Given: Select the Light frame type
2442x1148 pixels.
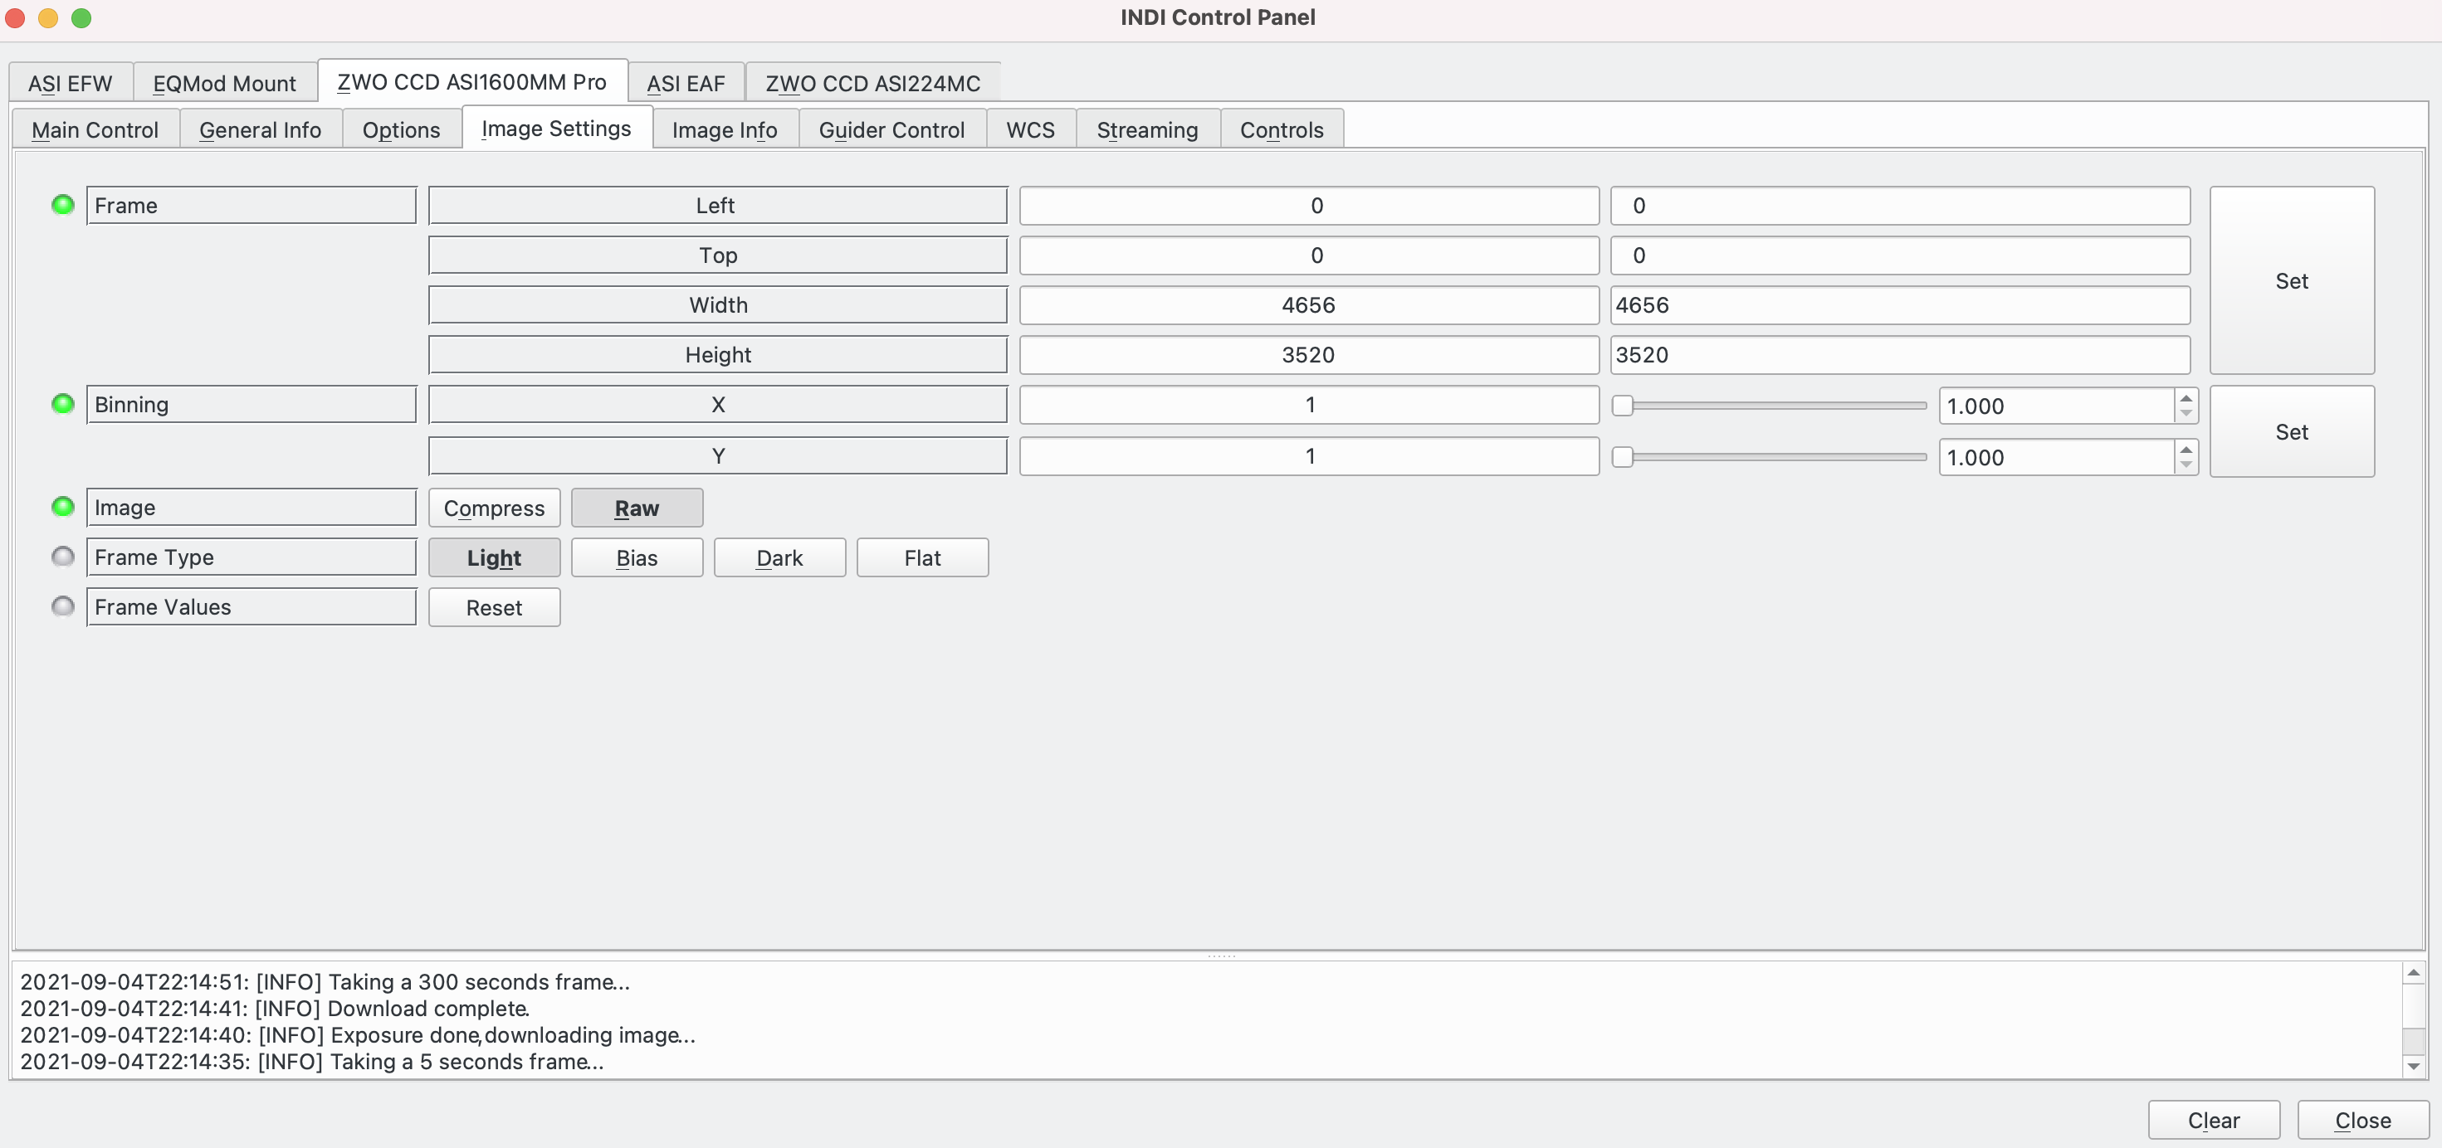Looking at the screenshot, I should pos(494,557).
